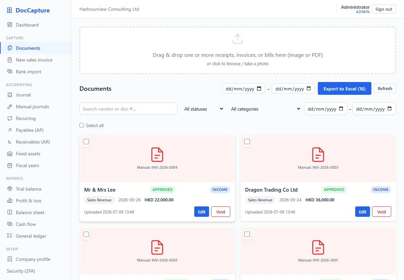Click the Bank import icon
Image resolution: width=404 pixels, height=280 pixels.
tap(10, 72)
